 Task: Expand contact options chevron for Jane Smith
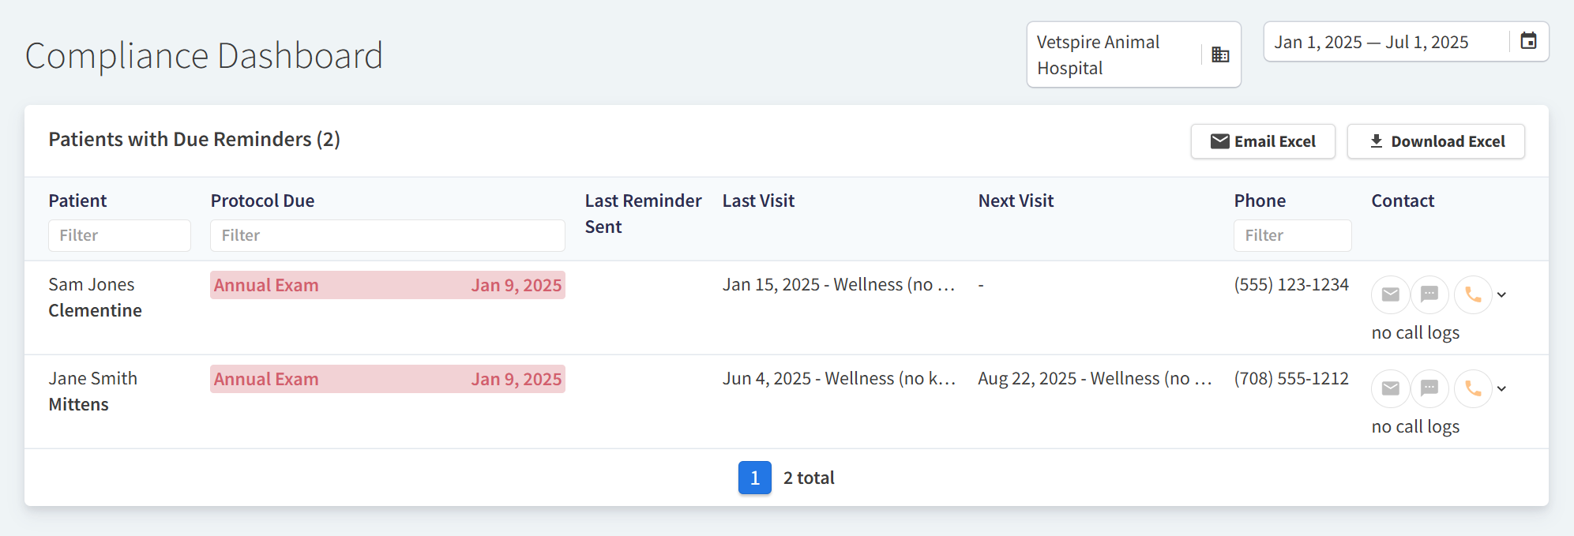[1501, 389]
